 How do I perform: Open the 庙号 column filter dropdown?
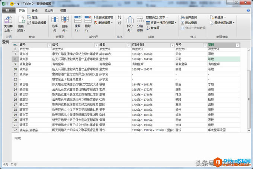click(49, 45)
